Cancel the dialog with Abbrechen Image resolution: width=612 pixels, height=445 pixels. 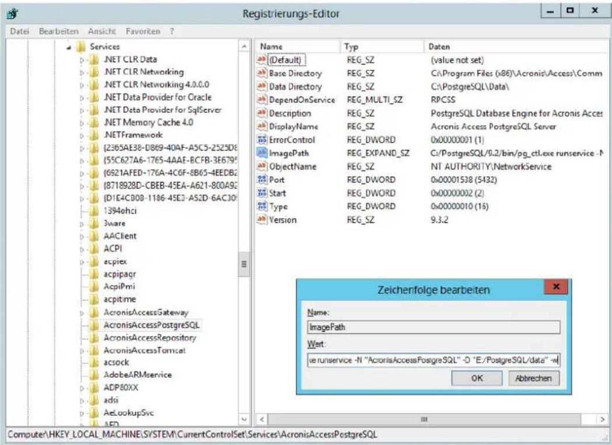[x=533, y=378]
